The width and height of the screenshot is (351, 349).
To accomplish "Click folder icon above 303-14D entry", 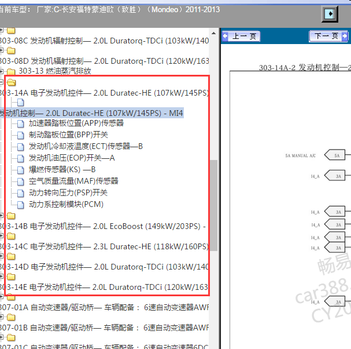I will [x=11, y=256].
